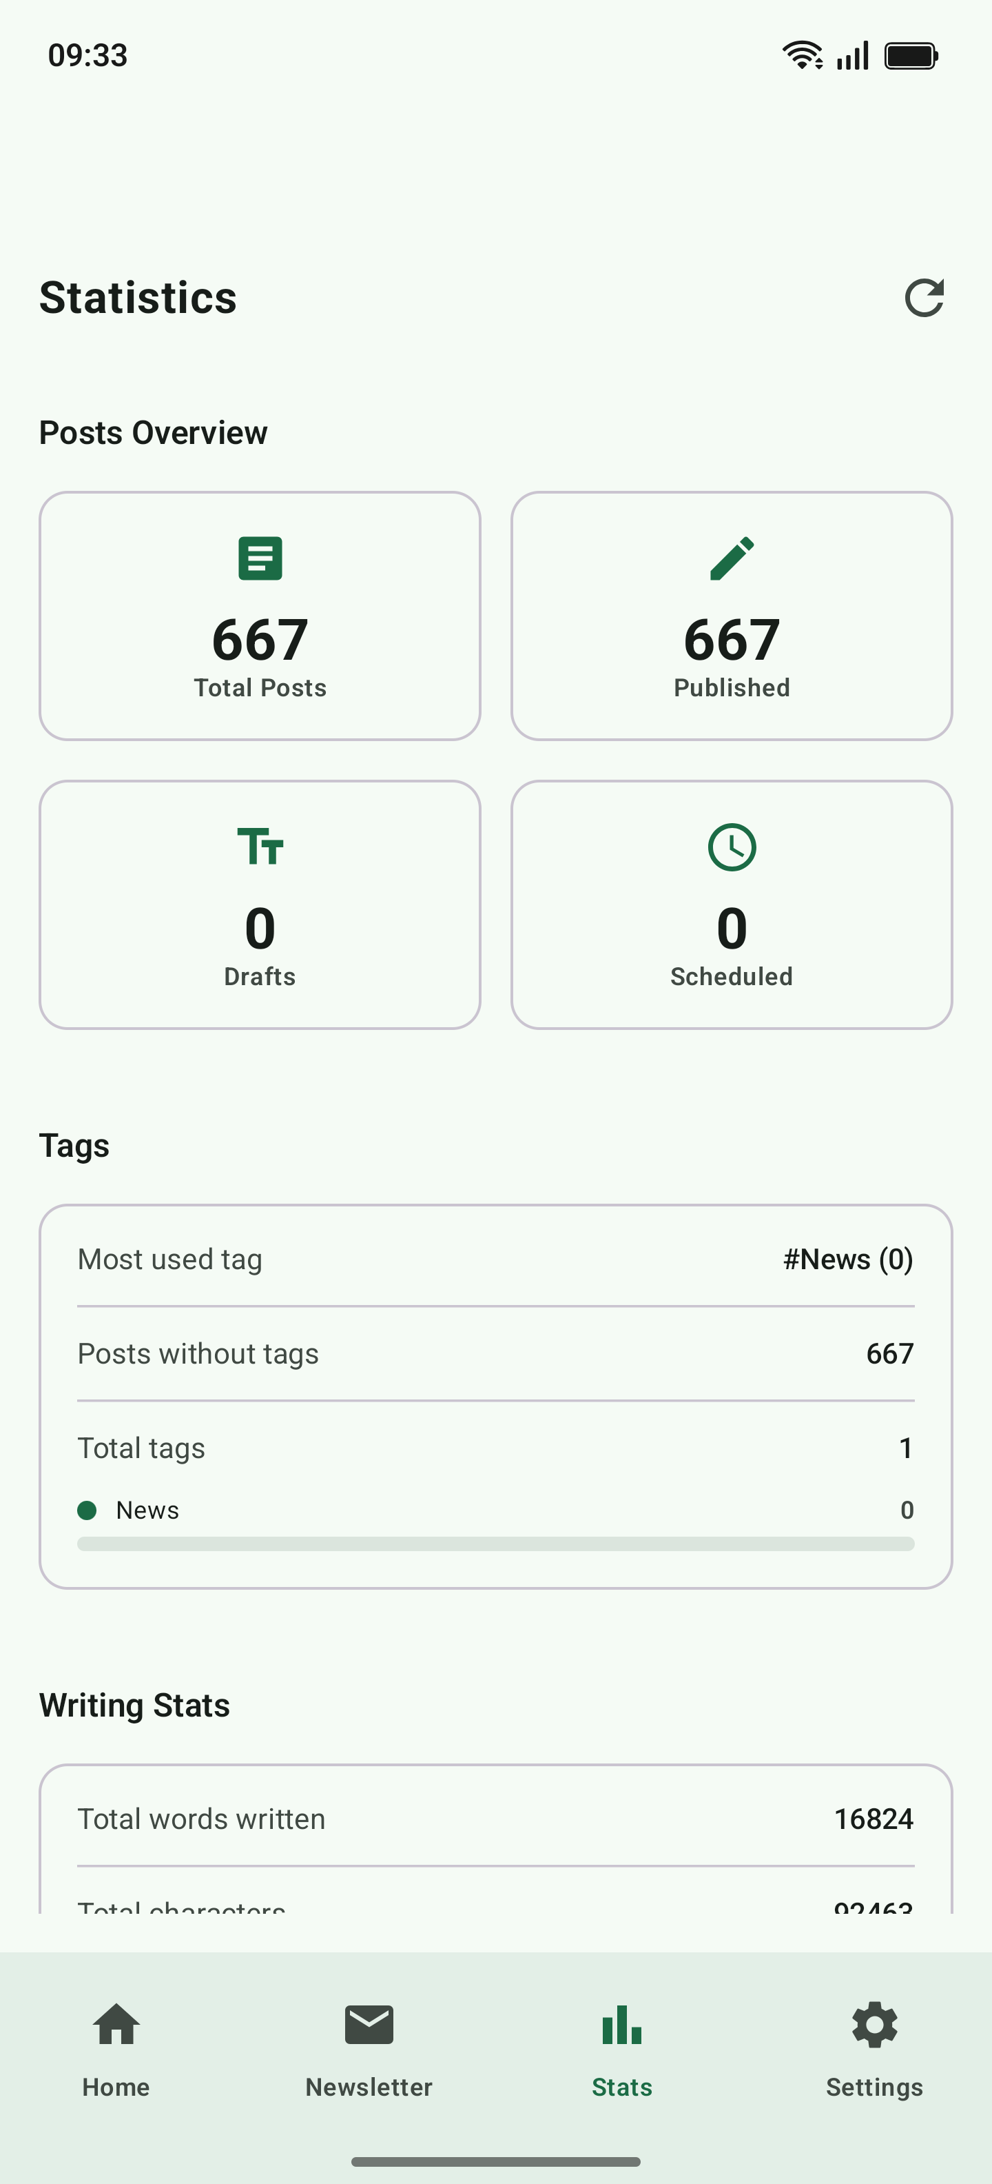Click the News tag green dot
Image resolution: width=992 pixels, height=2184 pixels.
(86, 1510)
